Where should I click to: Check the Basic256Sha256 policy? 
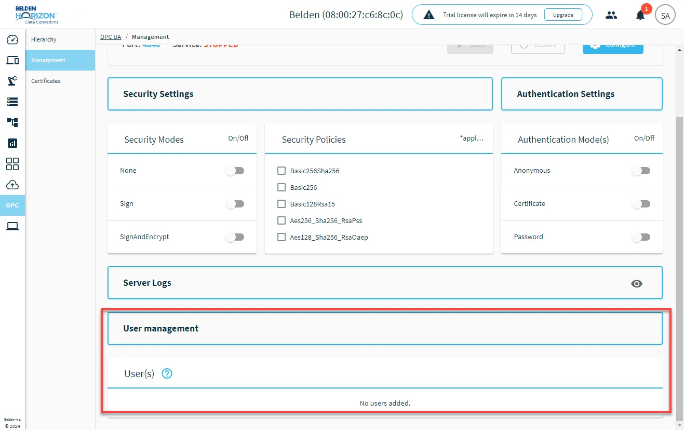click(x=281, y=171)
